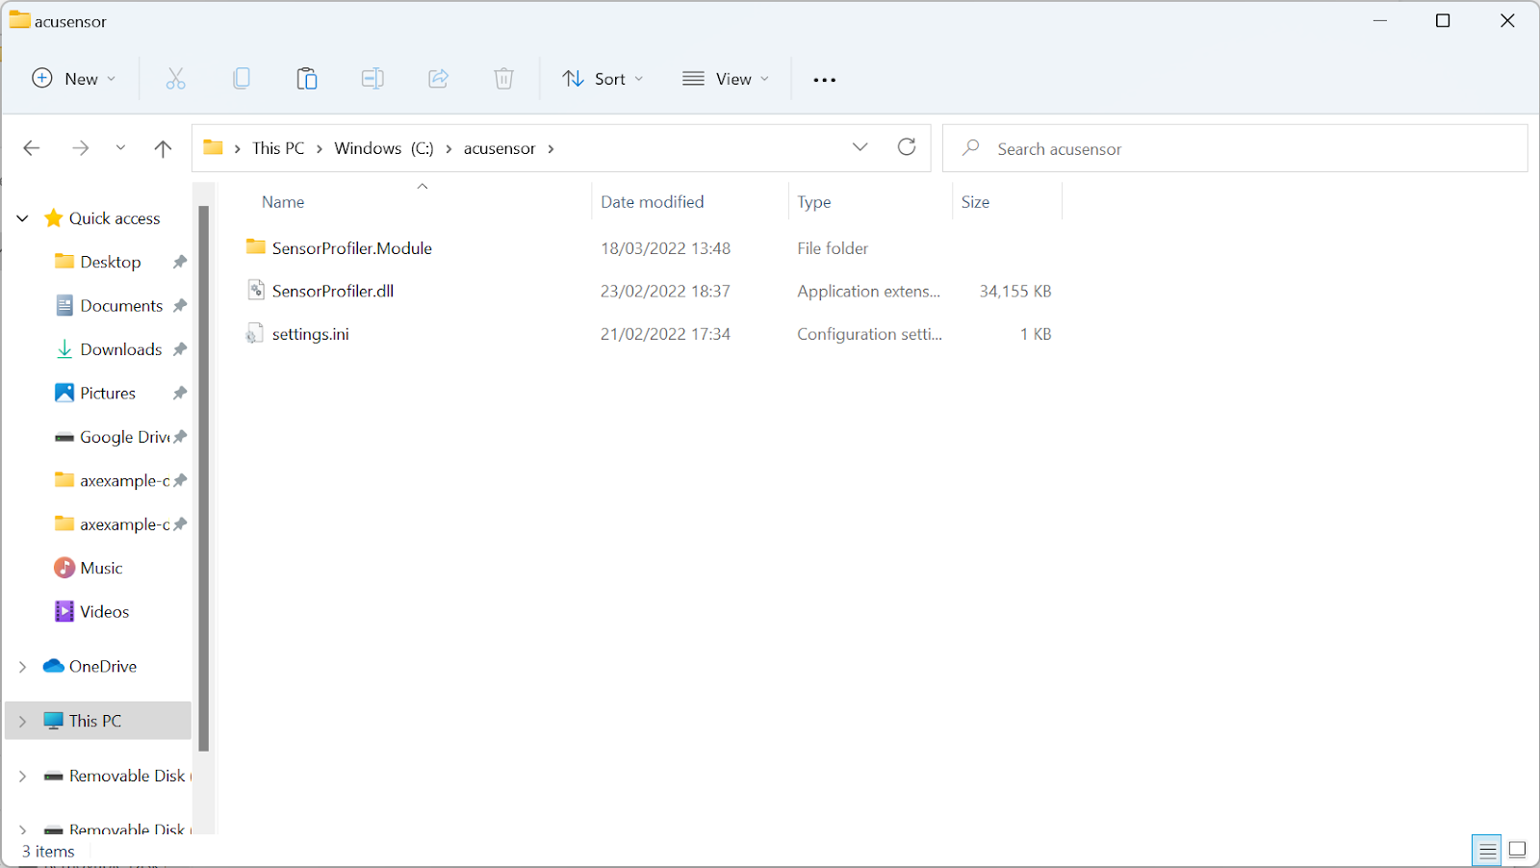
Task: Click the 34,155 KB size value
Action: (1015, 291)
